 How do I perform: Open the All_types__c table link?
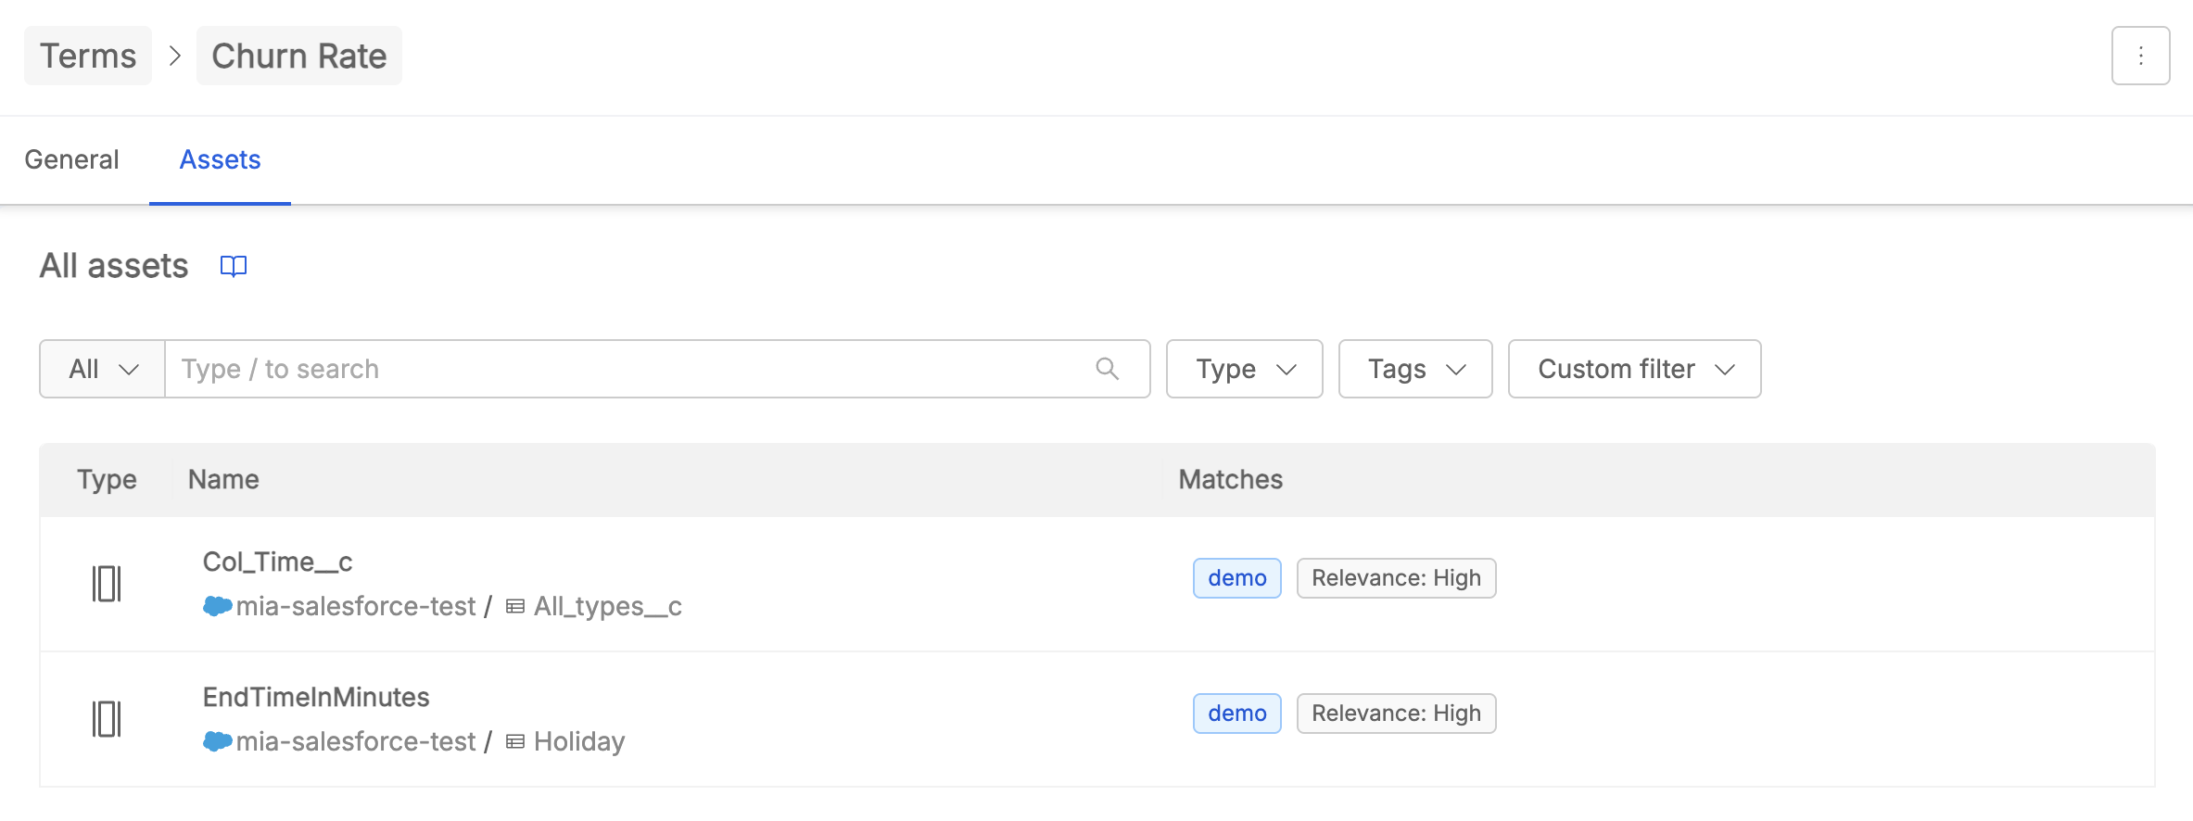tap(607, 606)
